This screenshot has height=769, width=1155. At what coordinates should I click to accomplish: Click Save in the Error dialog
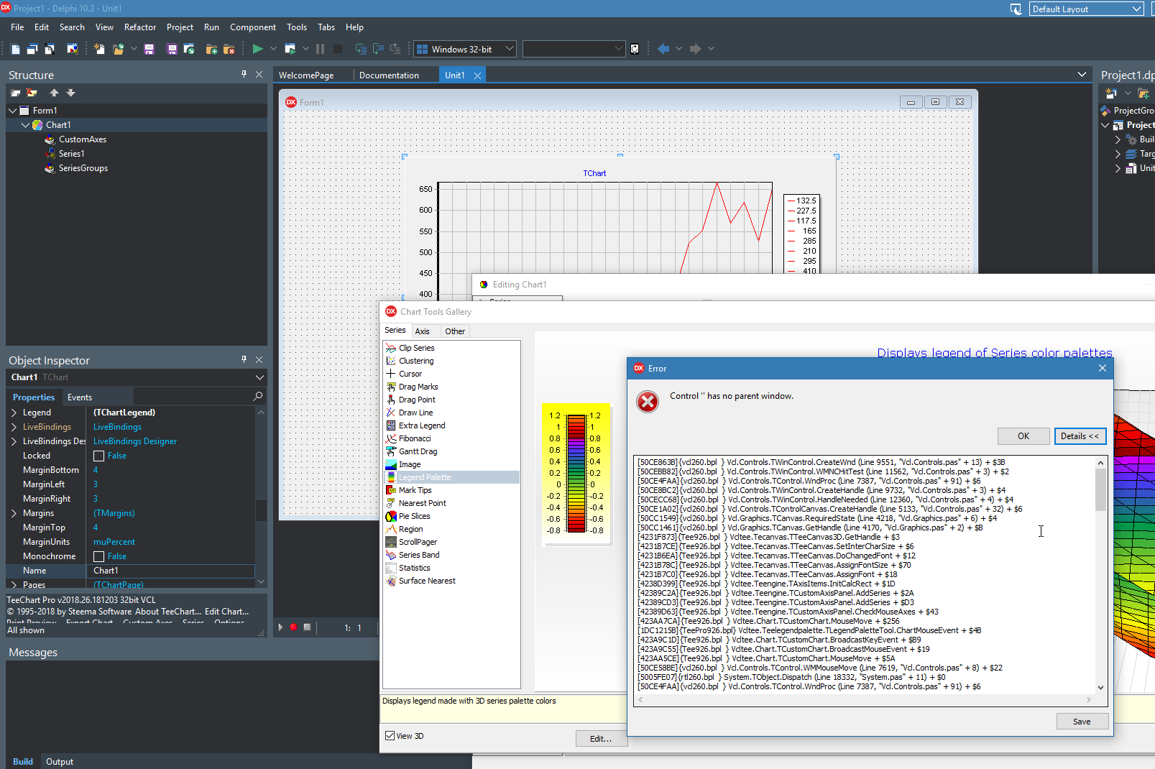click(1082, 722)
